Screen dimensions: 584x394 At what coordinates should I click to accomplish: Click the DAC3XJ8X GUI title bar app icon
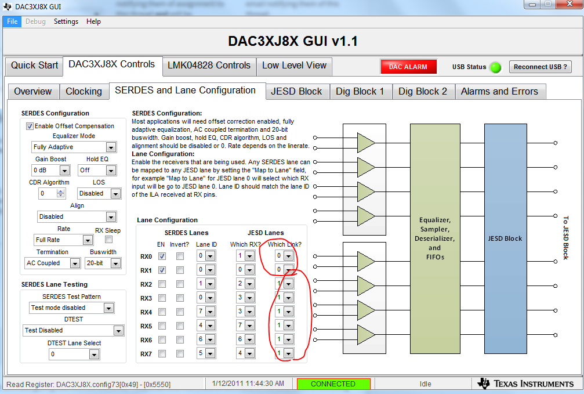[x=7, y=7]
